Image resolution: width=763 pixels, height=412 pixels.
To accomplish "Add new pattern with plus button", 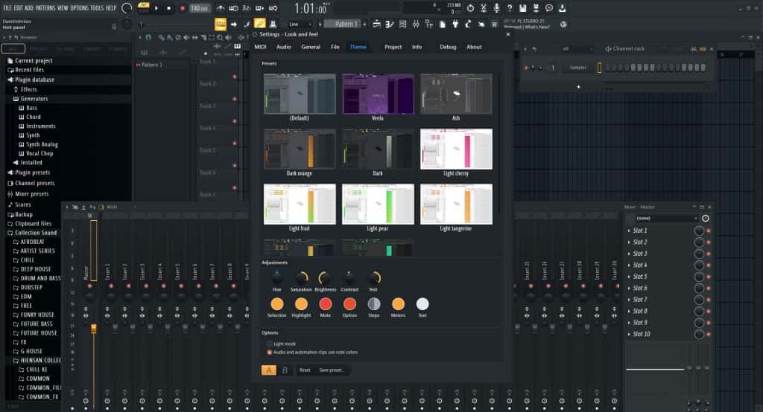I will pyautogui.click(x=365, y=24).
